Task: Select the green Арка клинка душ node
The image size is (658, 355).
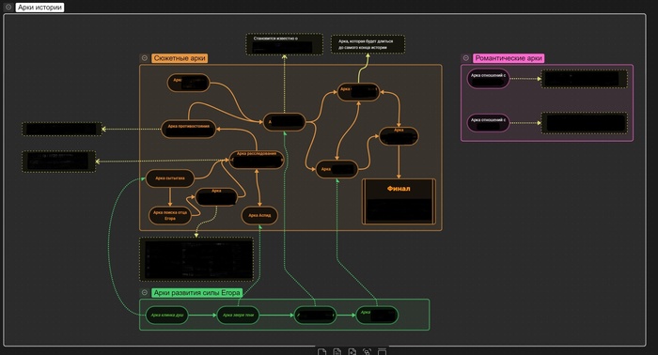Action: (x=167, y=316)
